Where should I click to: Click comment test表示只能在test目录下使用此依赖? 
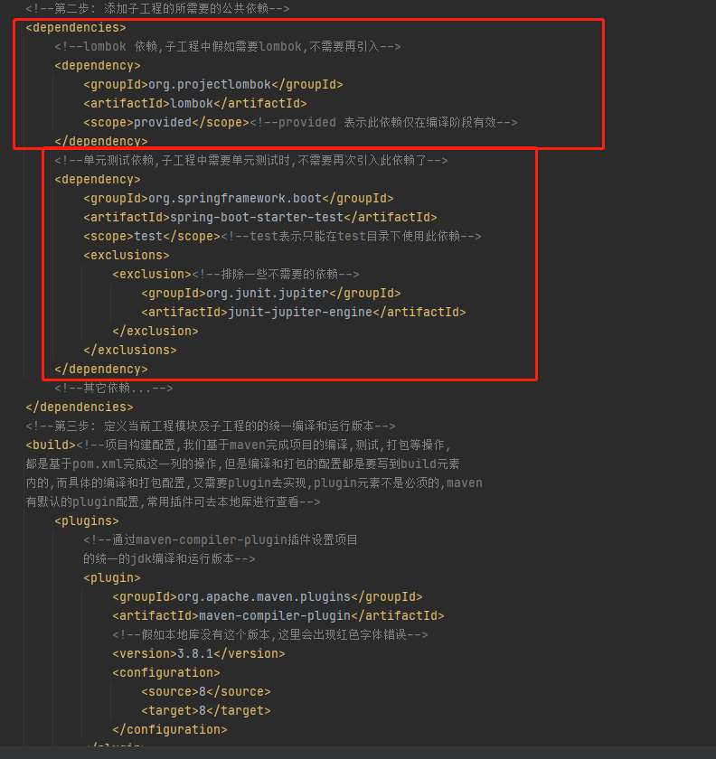click(351, 236)
